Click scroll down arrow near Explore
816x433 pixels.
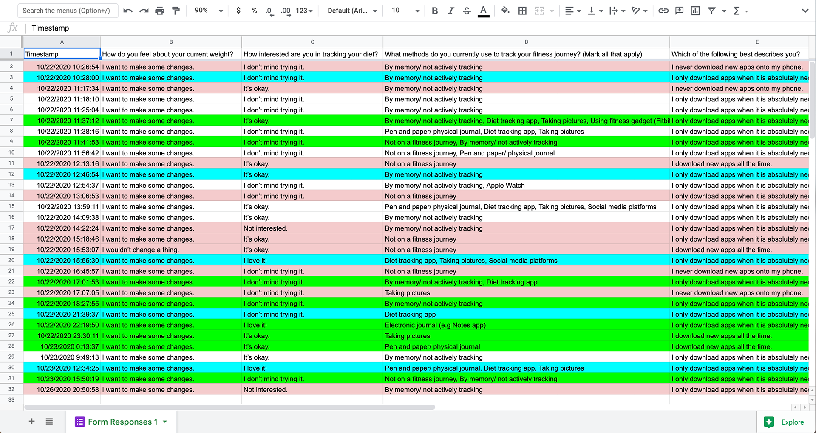(812, 399)
